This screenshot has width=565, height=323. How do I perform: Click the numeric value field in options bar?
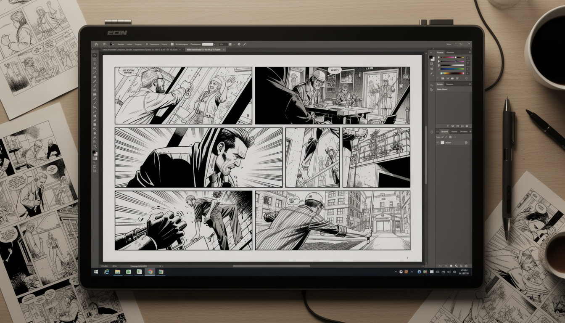223,44
